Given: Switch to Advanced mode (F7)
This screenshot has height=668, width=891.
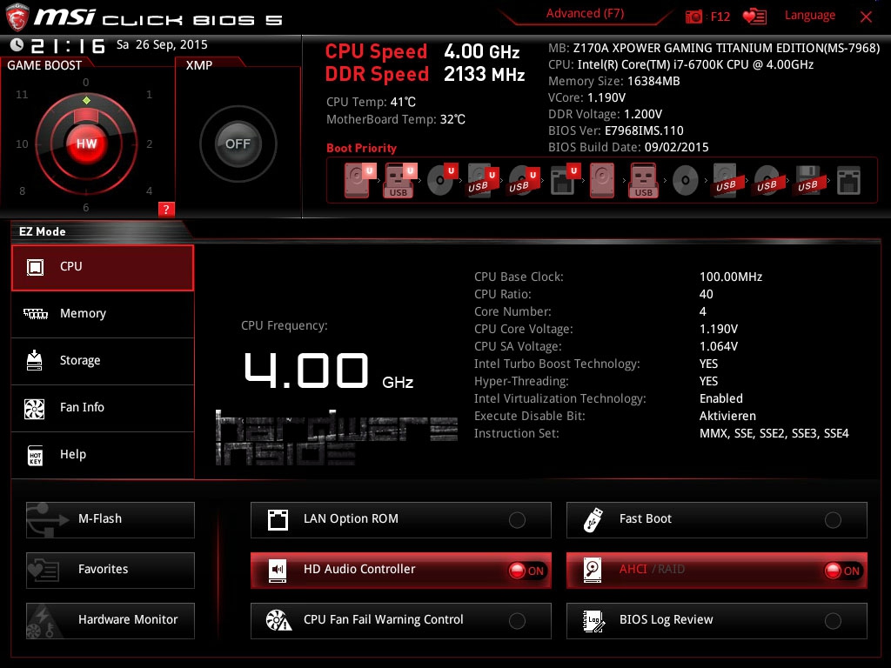Looking at the screenshot, I should click(585, 14).
